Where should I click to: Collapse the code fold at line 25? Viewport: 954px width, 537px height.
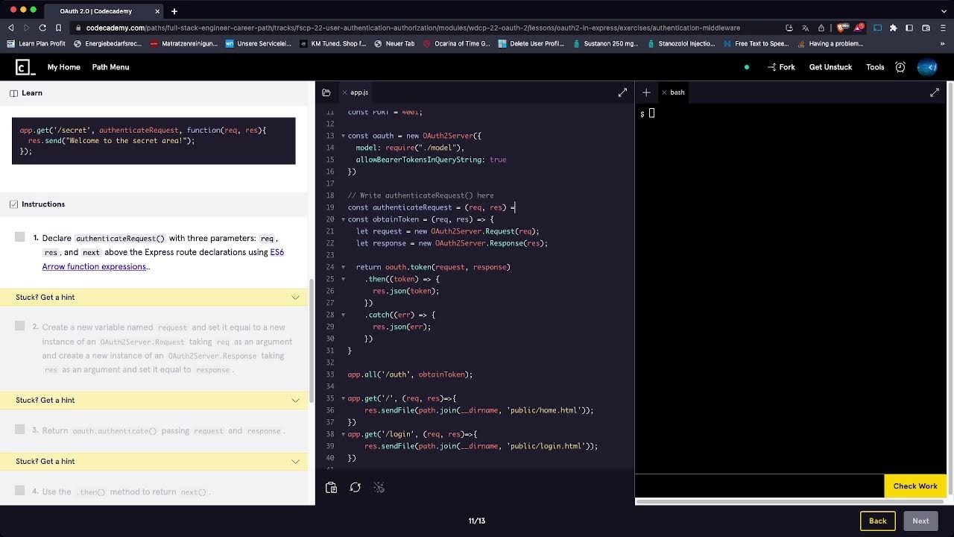click(343, 279)
